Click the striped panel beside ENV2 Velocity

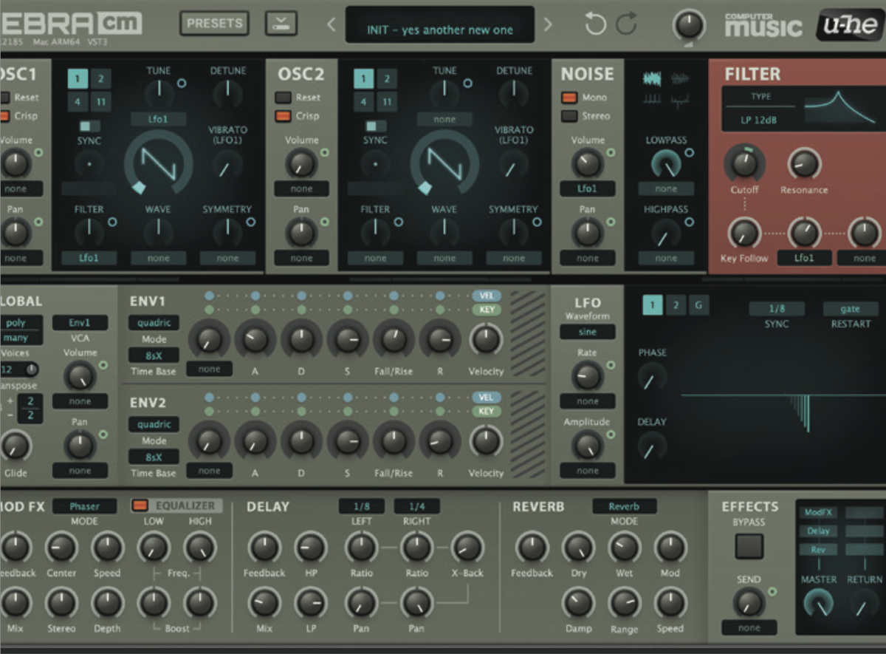(x=528, y=435)
